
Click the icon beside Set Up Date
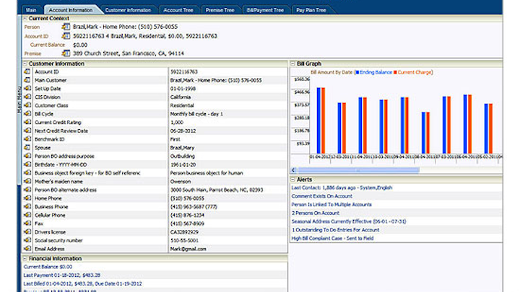pyautogui.click(x=27, y=89)
